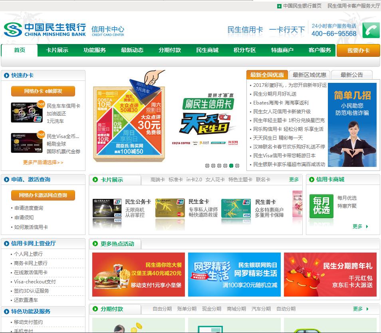Image resolution: width=381 pixels, height=333 pixels.
Task: Filter card showcase by 女人花卡
Action: pos(215,180)
